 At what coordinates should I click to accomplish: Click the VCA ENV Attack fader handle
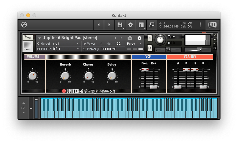pos(178,87)
